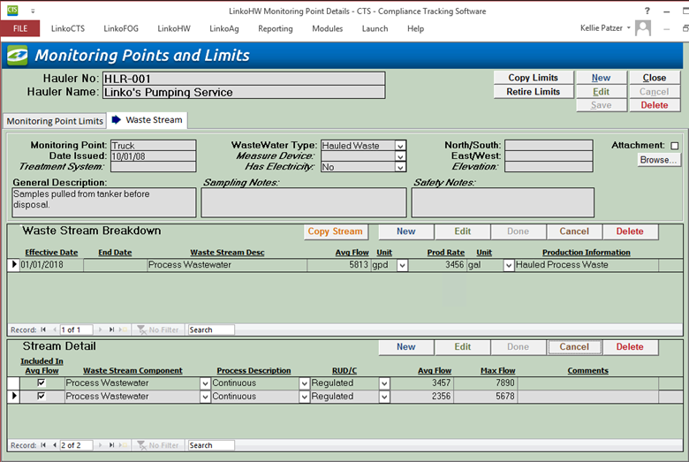
Task: Click New in Waste Stream Breakdown section
Action: click(406, 231)
